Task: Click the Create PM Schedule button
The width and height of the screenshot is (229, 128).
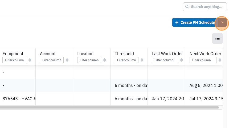Action: [x=195, y=22]
